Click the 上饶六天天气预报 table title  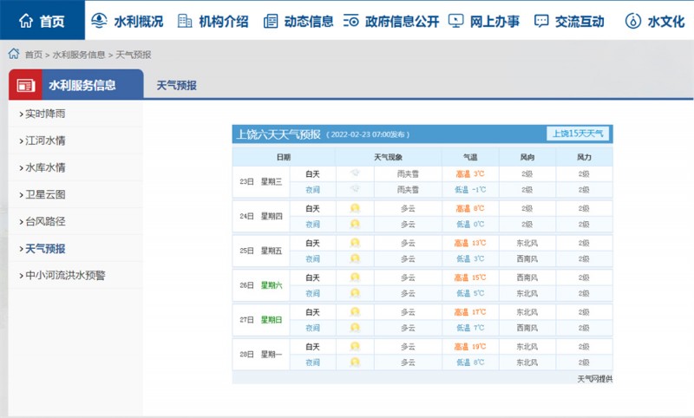click(278, 134)
